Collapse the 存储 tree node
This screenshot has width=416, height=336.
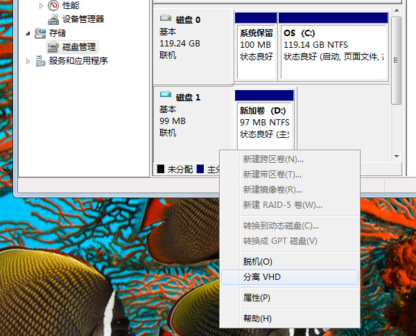pyautogui.click(x=28, y=33)
